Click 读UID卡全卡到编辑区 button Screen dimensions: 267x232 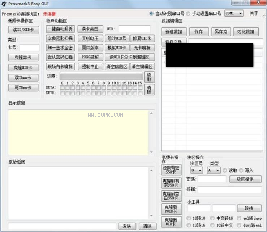130,57
